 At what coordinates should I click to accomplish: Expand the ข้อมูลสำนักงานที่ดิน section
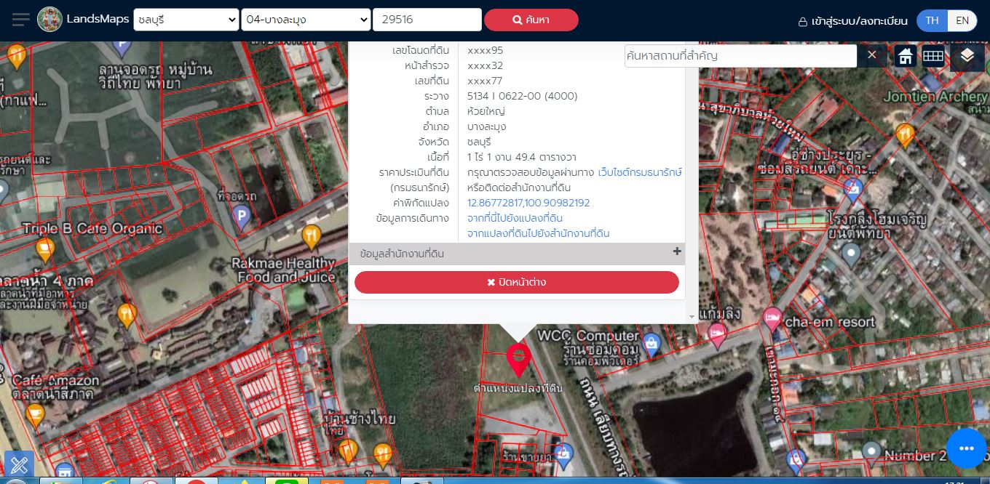(676, 251)
